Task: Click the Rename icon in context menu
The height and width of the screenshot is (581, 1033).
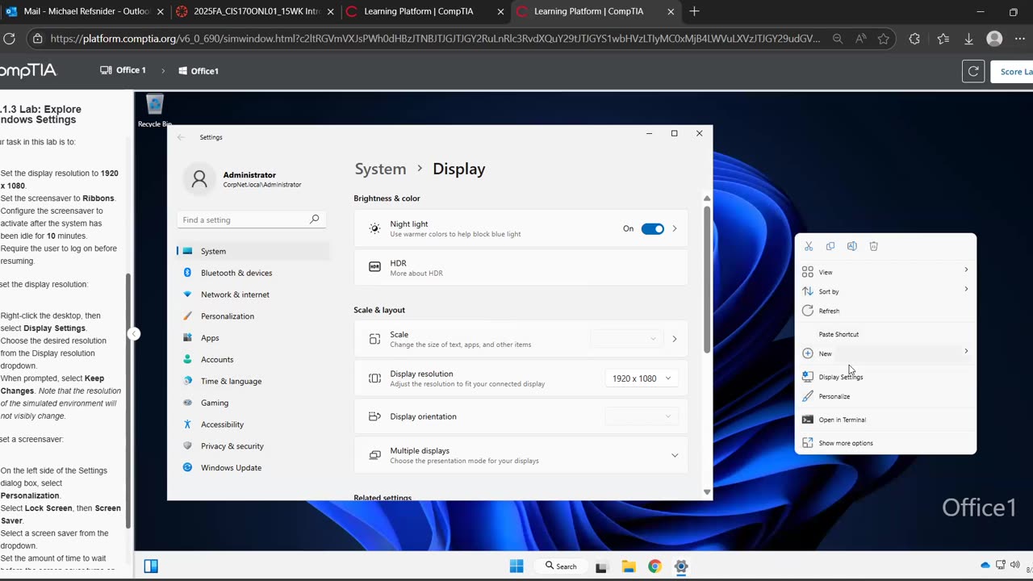Action: click(852, 246)
